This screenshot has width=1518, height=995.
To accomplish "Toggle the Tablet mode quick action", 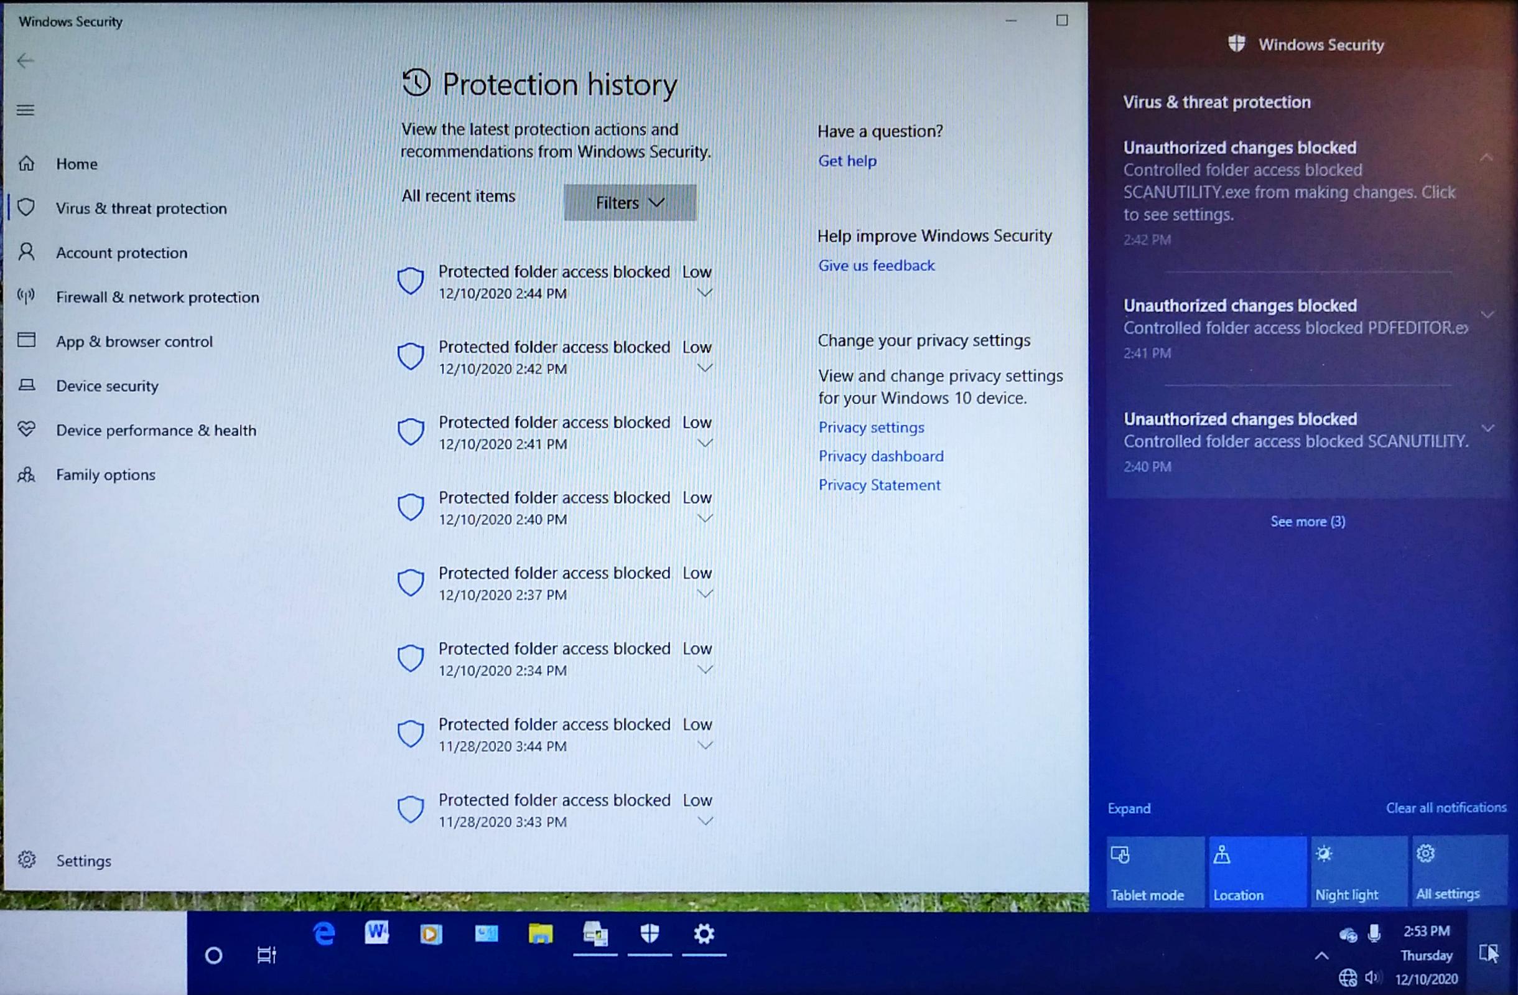I will point(1155,871).
